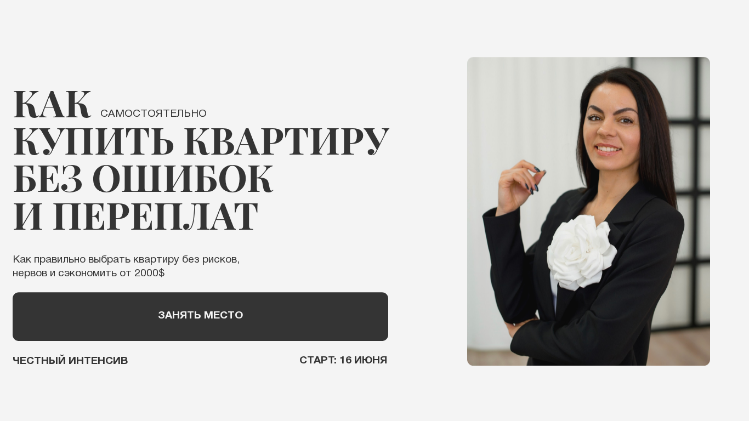Click the КВАРТИРУ word in heading
This screenshot has width=749, height=421.
tap(286, 141)
